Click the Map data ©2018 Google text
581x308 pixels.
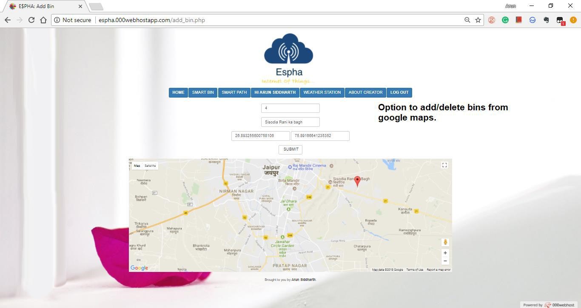point(387,270)
